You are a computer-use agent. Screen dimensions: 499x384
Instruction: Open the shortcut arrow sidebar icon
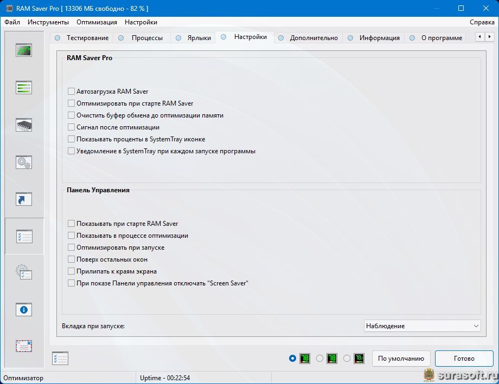(24, 199)
